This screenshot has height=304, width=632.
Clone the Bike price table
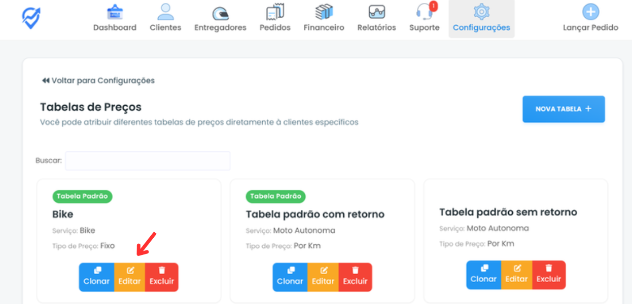coord(96,277)
